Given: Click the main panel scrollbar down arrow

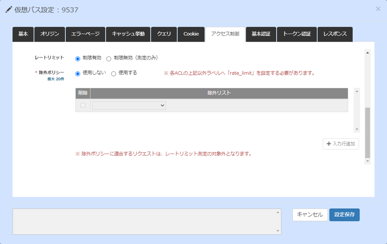Looking at the screenshot, I should (x=367, y=161).
